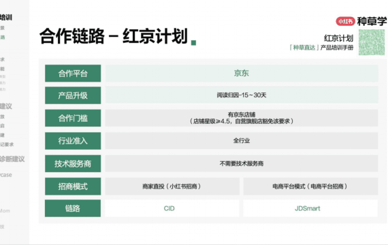The height and width of the screenshot is (245, 388).
Task: Click the slide title 合作链路 – 红京计划
Action: 114,36
